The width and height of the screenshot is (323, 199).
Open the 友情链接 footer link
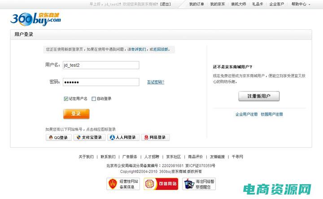[217, 157]
